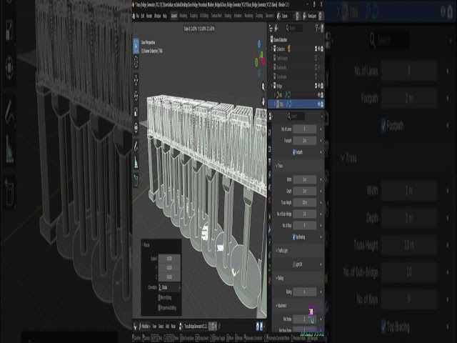This screenshot has width=457, height=343.
Task: Open the Render menu
Action: [x=149, y=16]
